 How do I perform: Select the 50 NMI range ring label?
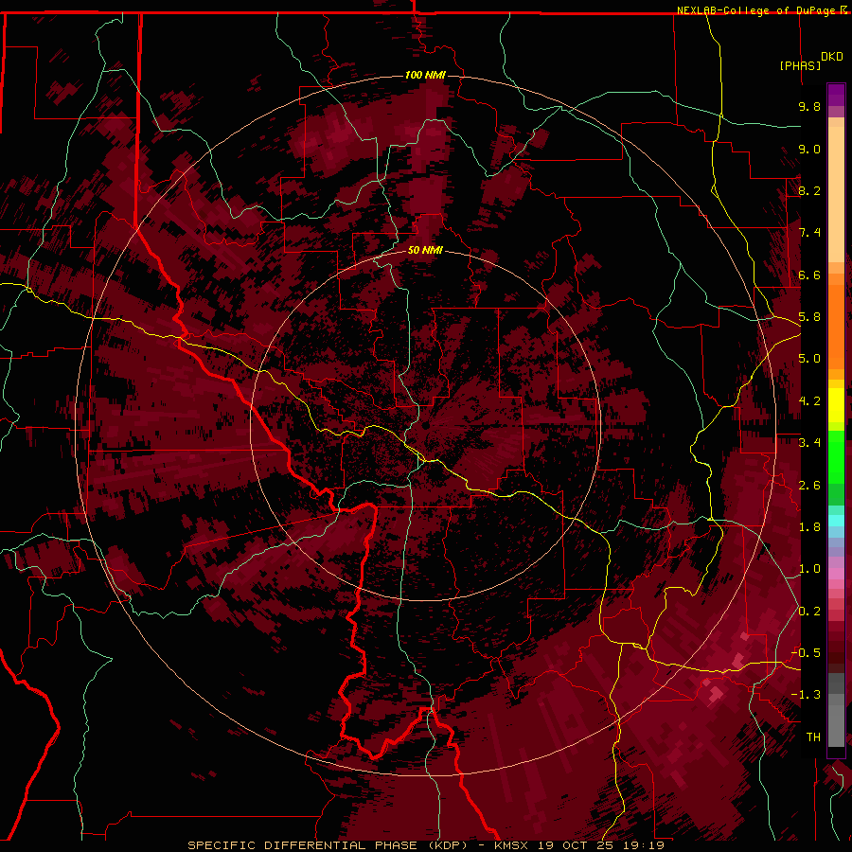425,251
